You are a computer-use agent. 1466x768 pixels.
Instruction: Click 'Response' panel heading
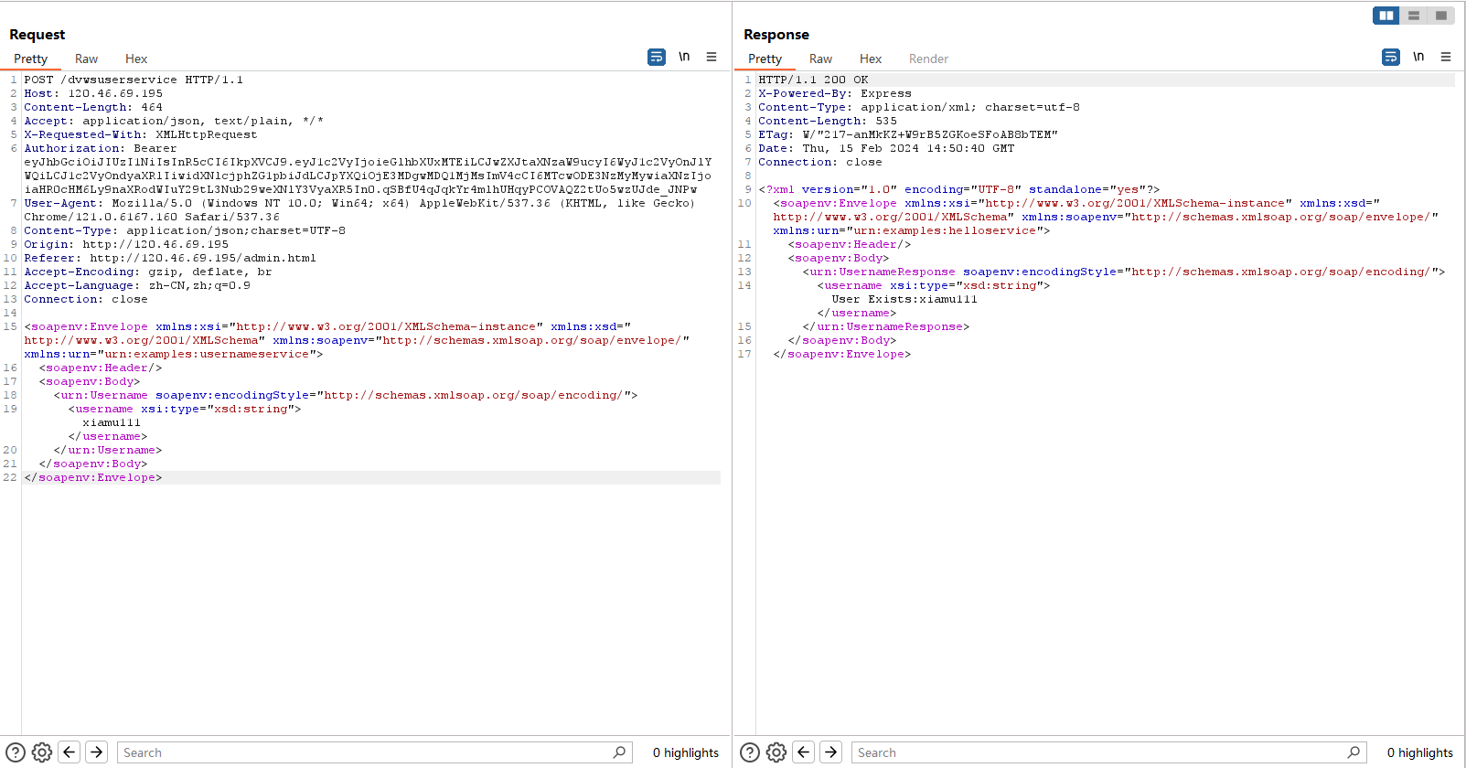point(776,35)
